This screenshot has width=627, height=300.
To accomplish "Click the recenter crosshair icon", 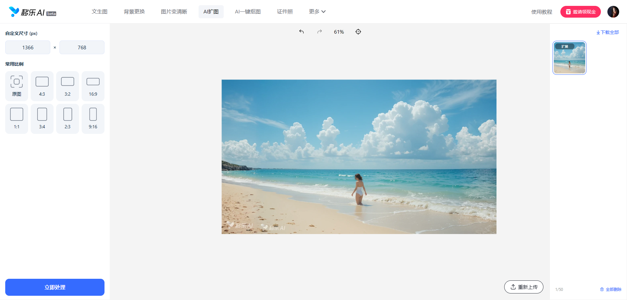I will (358, 32).
